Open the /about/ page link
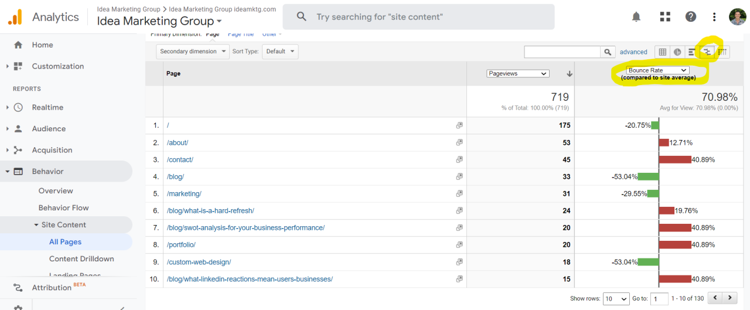This screenshot has width=750, height=310. click(x=178, y=142)
